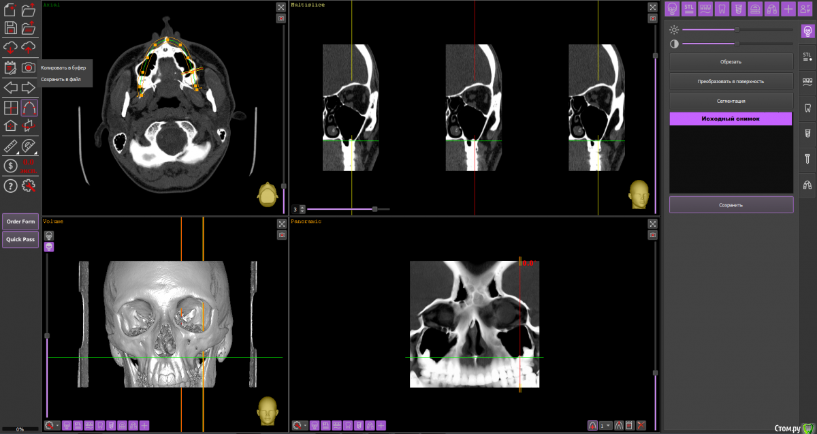
Task: Click the cloud download icon
Action: [10, 47]
